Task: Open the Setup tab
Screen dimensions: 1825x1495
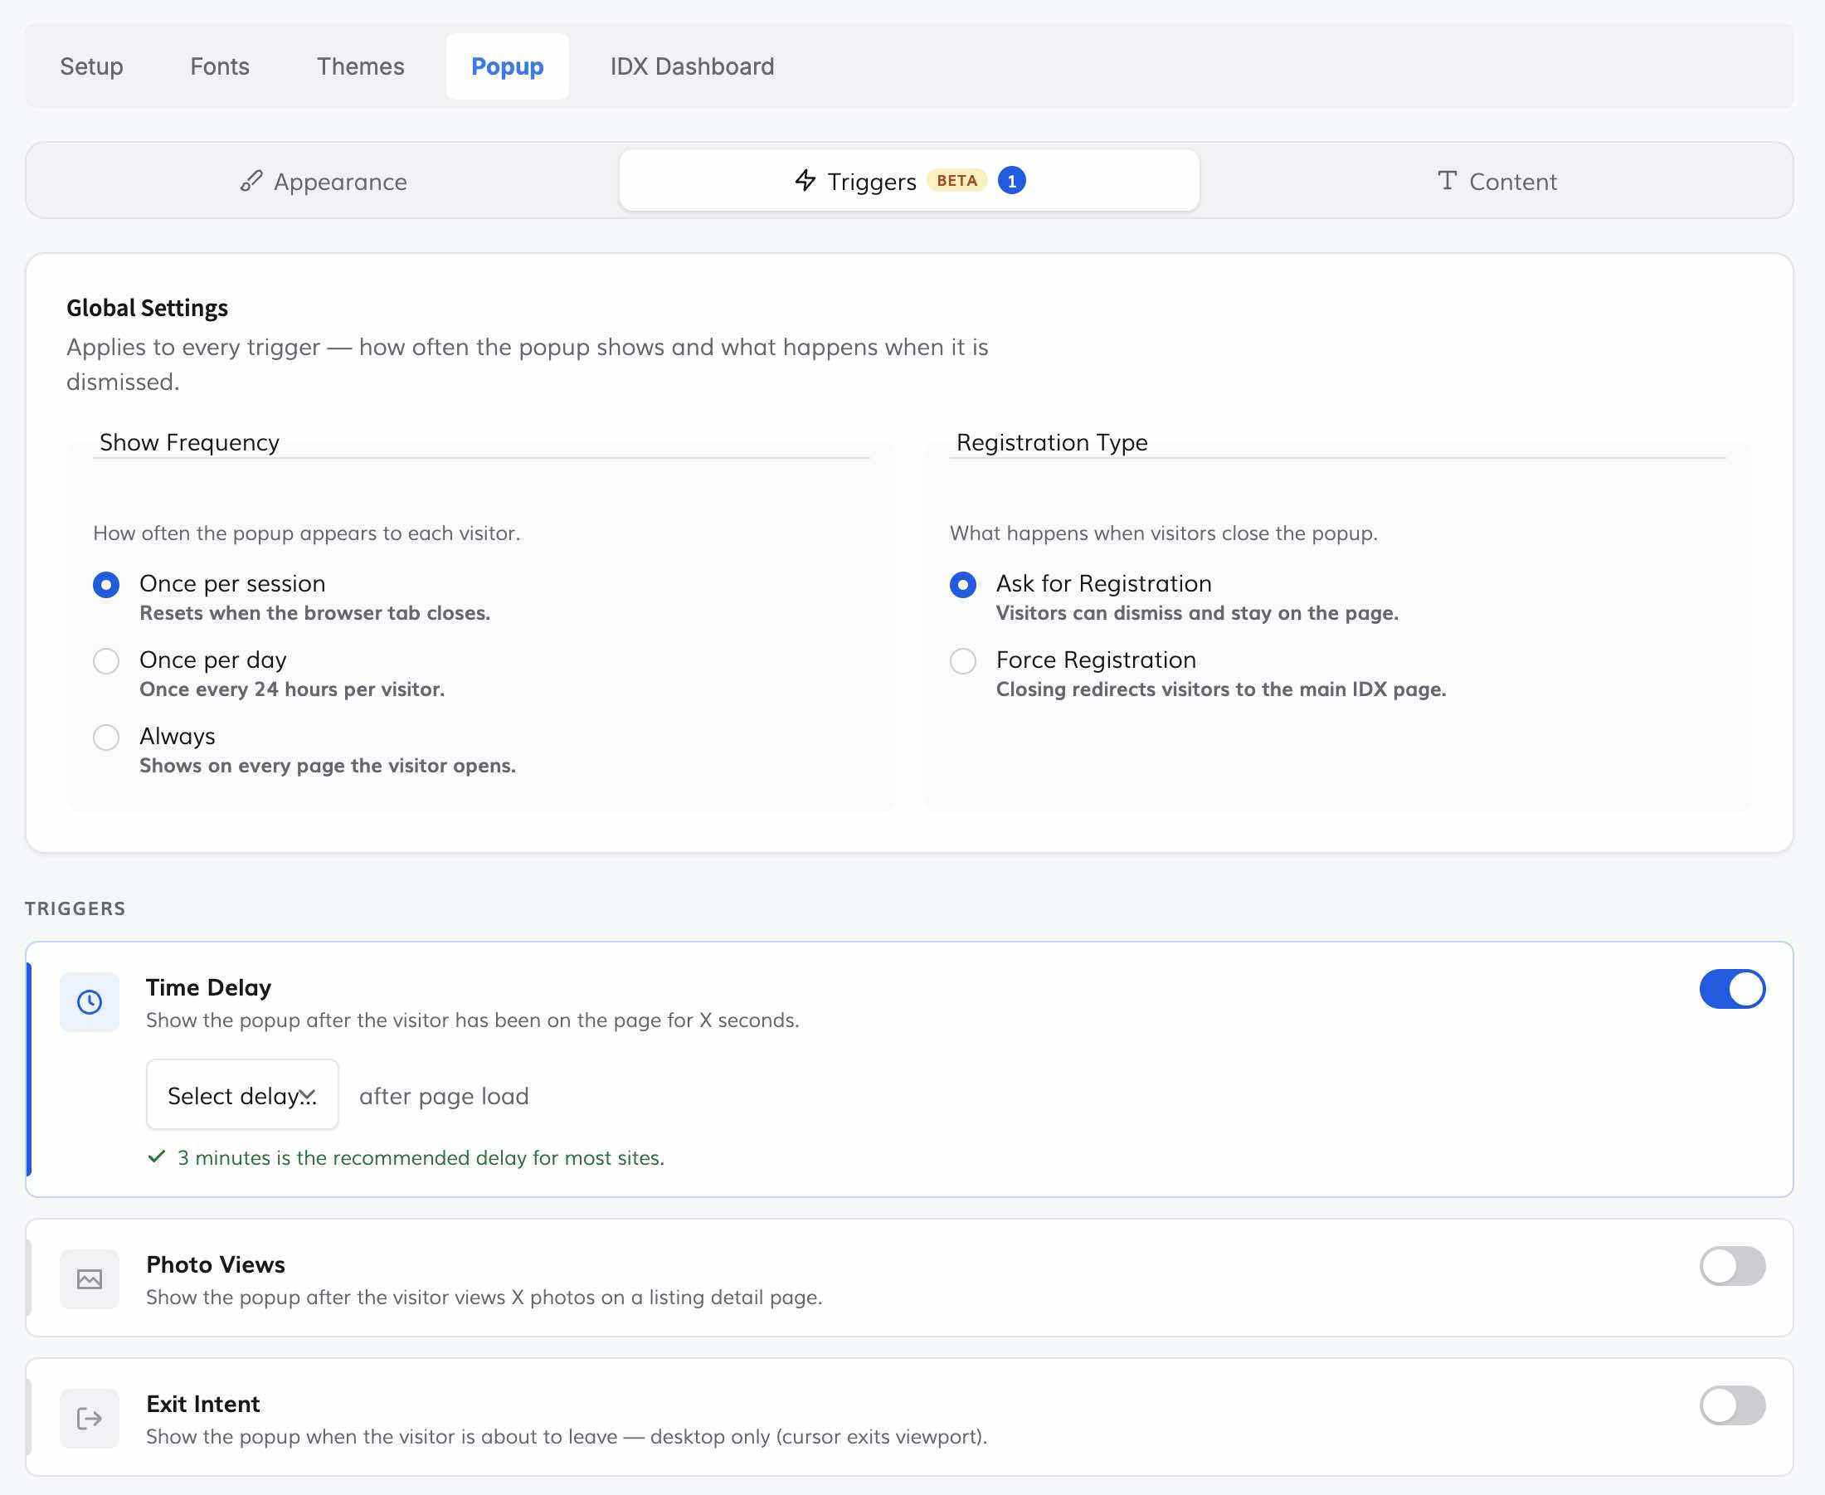Action: pyautogui.click(x=91, y=66)
